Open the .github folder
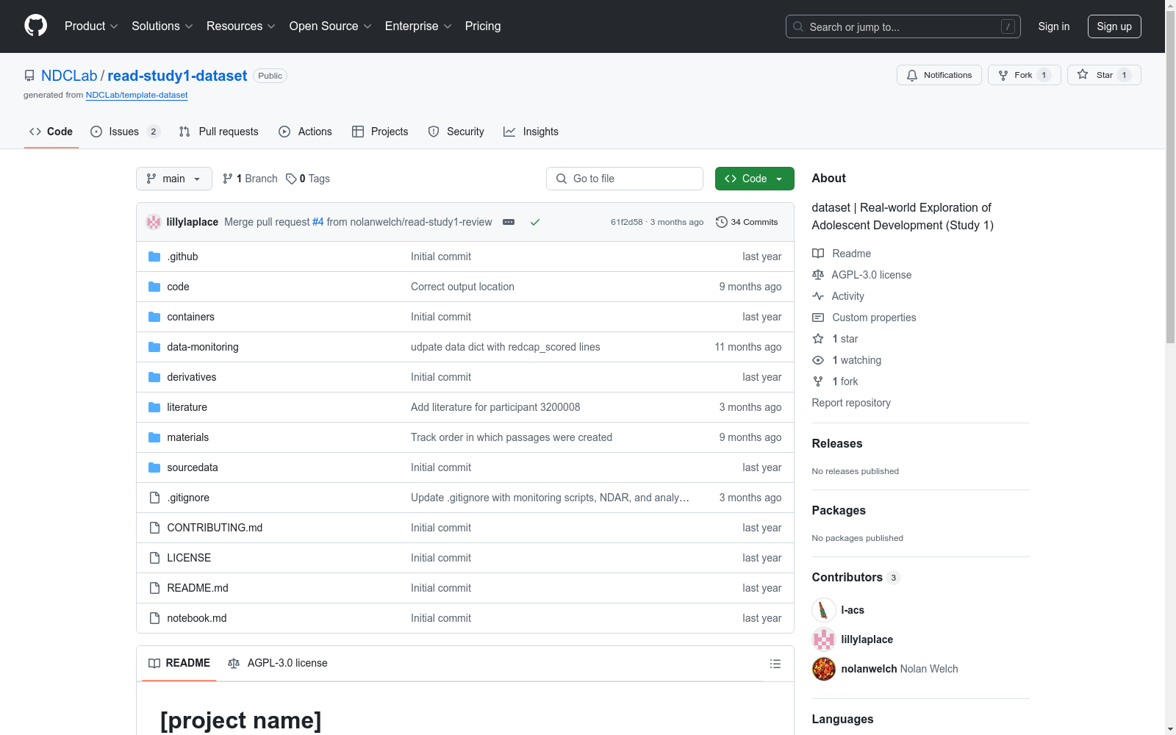This screenshot has height=735, width=1176. pyautogui.click(x=182, y=257)
